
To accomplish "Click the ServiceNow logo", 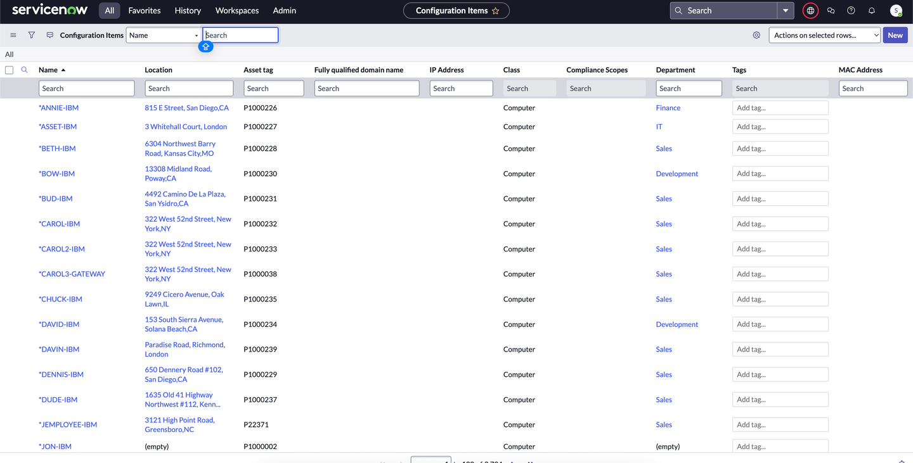I will 51,10.
